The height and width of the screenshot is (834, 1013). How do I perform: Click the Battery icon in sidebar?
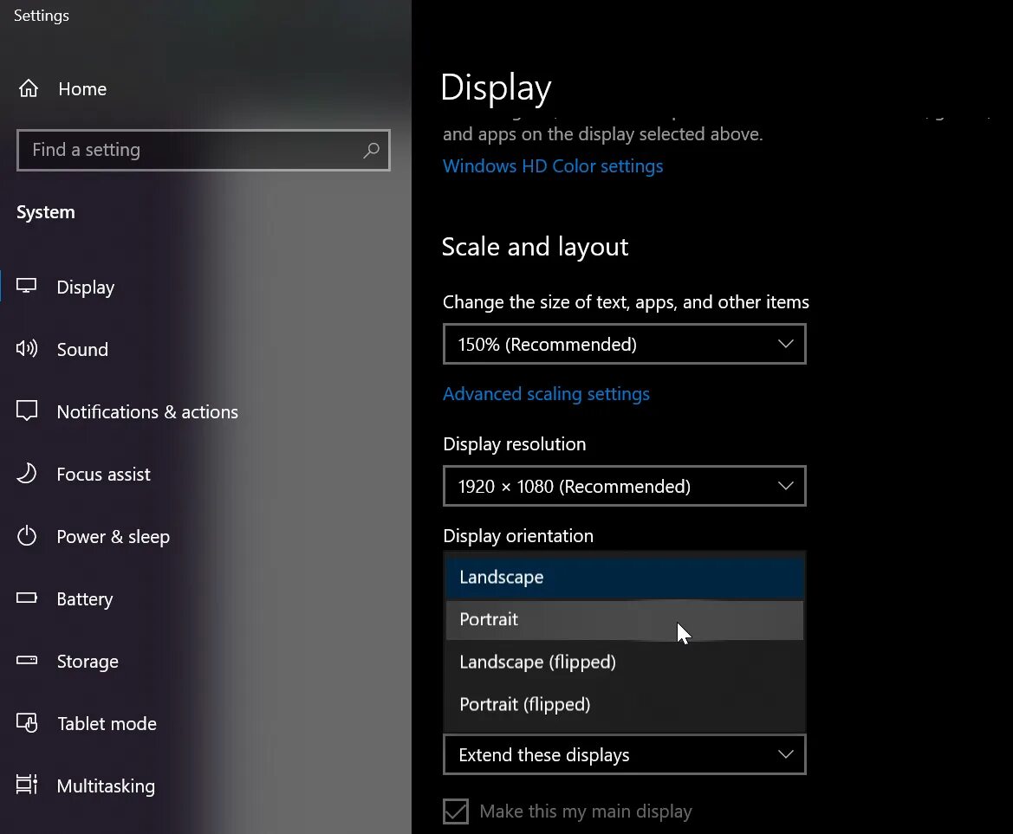[27, 598]
